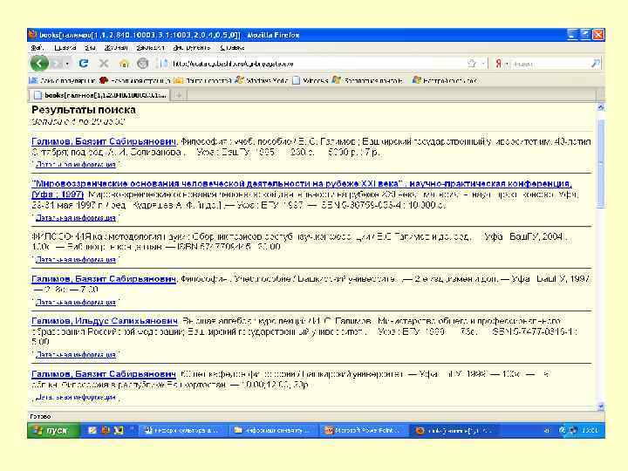Viewport: 628px width, 471px height.
Task: Click inside the Yandex search box
Action: coord(550,64)
